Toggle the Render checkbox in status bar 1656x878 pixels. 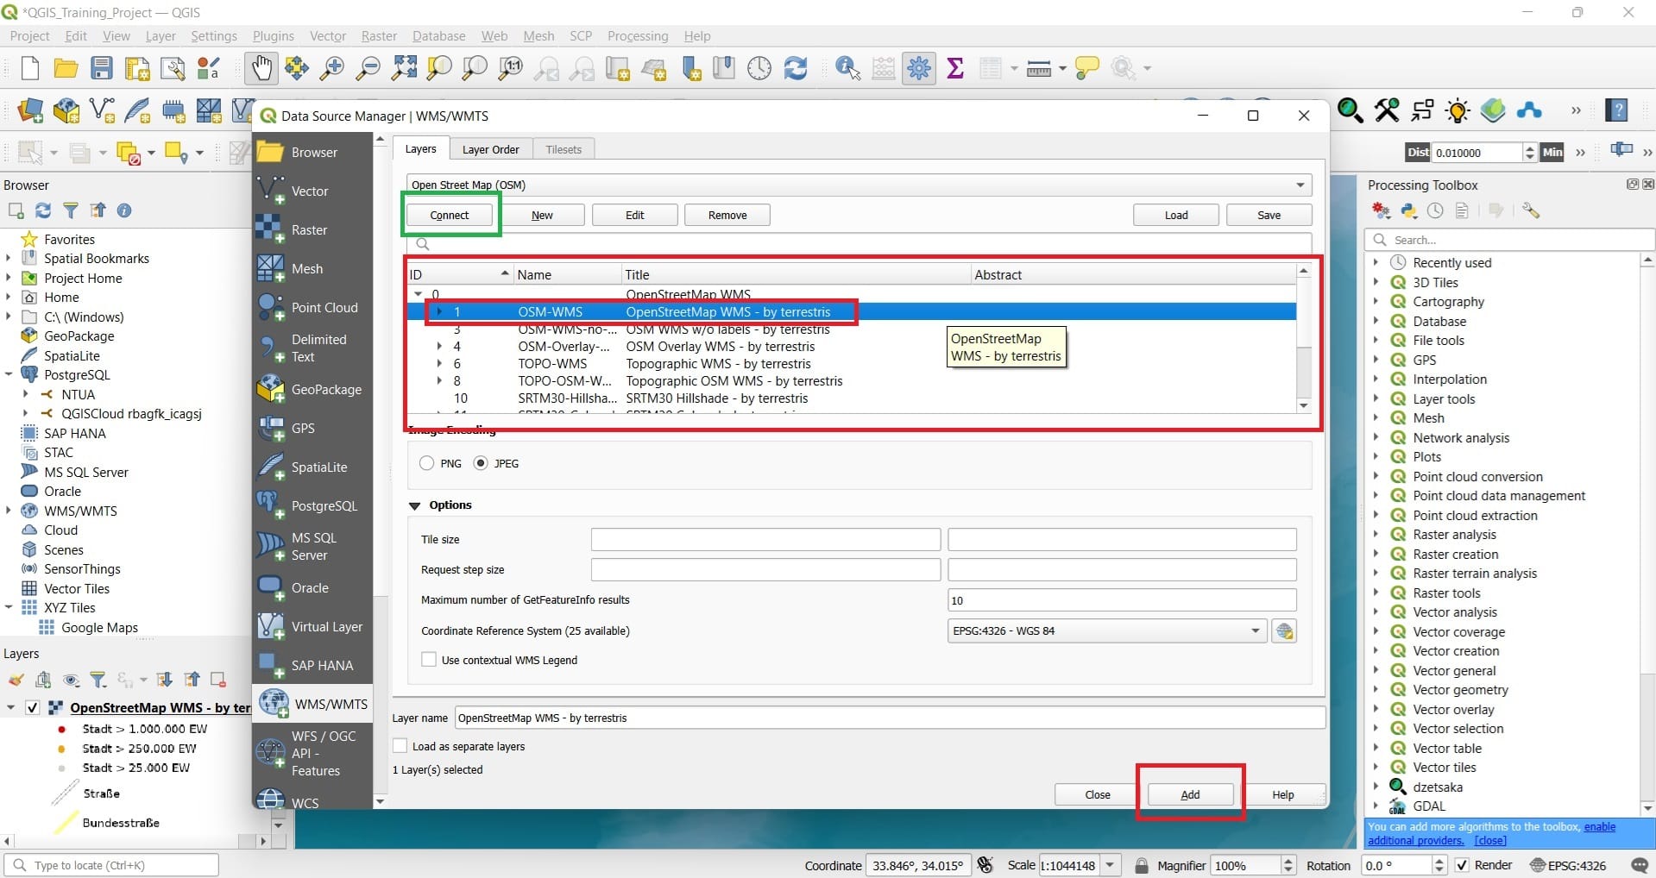(x=1462, y=865)
